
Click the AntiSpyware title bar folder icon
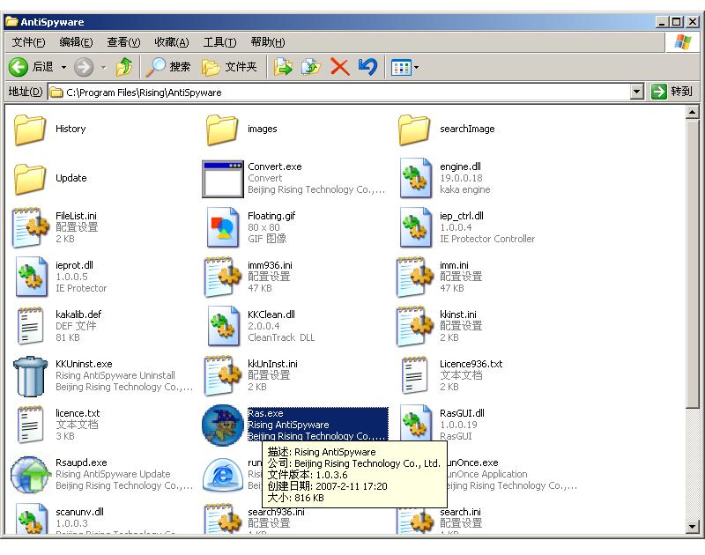(11, 21)
